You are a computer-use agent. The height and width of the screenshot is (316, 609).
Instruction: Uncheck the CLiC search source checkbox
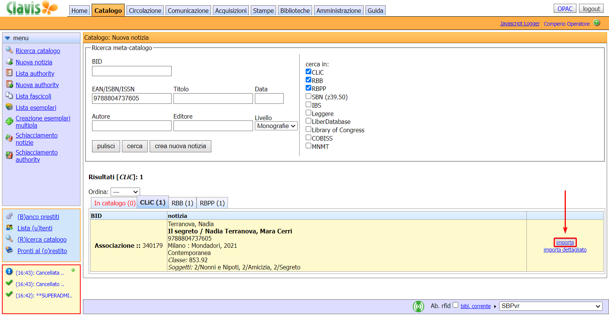(x=308, y=72)
